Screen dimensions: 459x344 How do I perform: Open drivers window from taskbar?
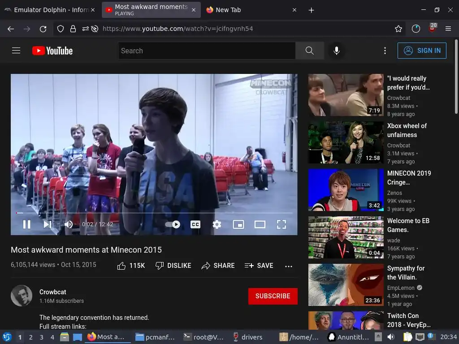tap(247, 337)
